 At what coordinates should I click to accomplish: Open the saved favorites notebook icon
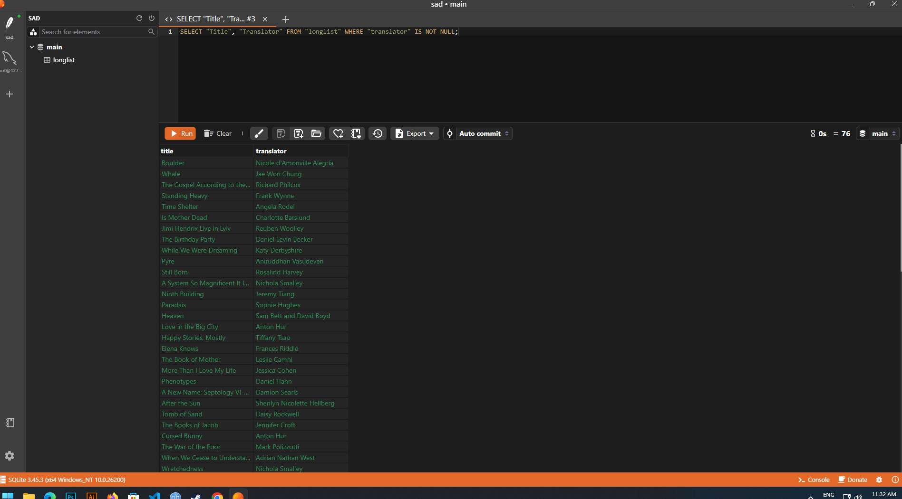click(x=356, y=133)
